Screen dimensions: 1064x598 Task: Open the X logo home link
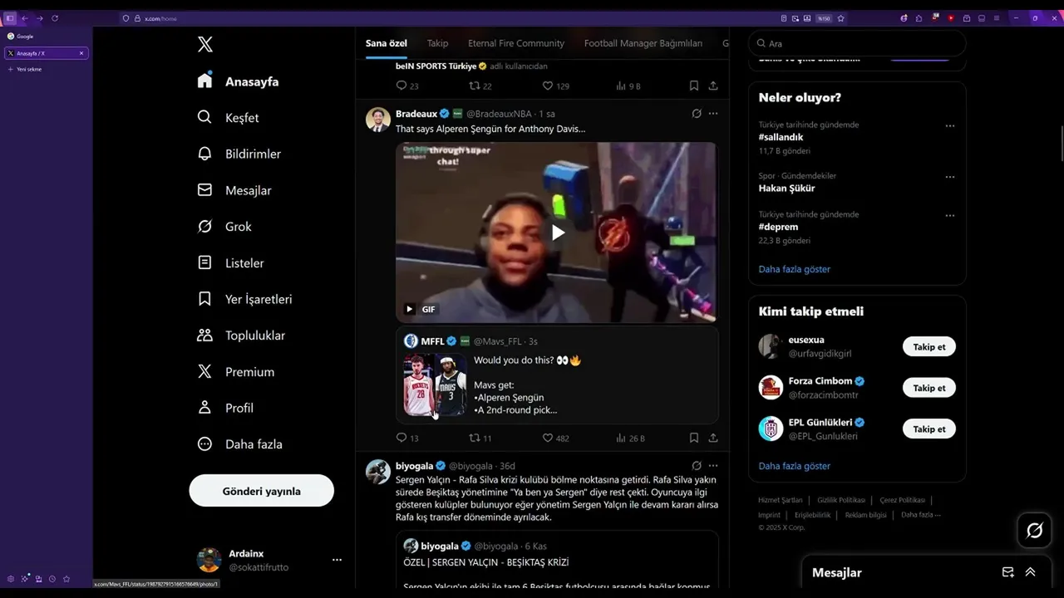205,45
